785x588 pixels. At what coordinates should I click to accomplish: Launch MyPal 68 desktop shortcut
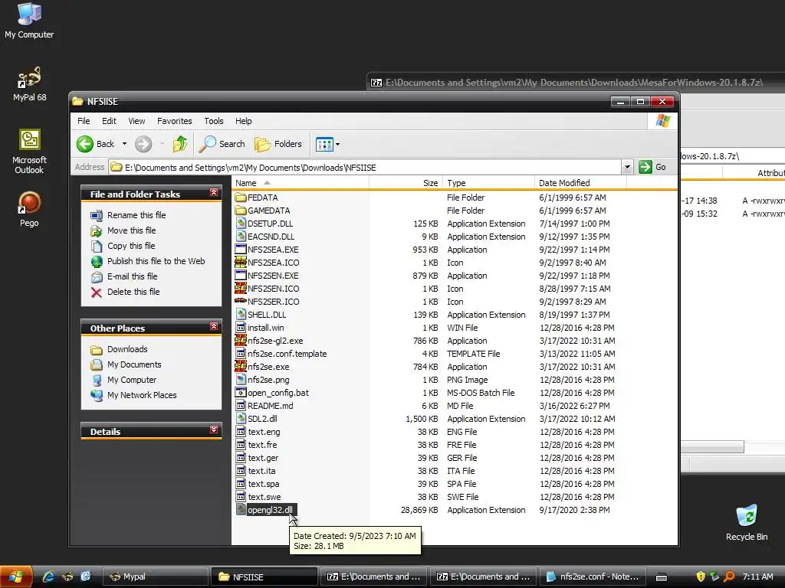[x=29, y=83]
